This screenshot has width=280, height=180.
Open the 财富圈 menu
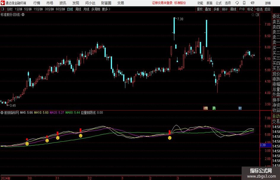[x=106, y=3]
